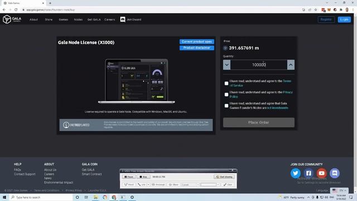Increase quantity with up chevron
Image resolution: width=357 pixels, height=201 pixels.
(x=291, y=65)
